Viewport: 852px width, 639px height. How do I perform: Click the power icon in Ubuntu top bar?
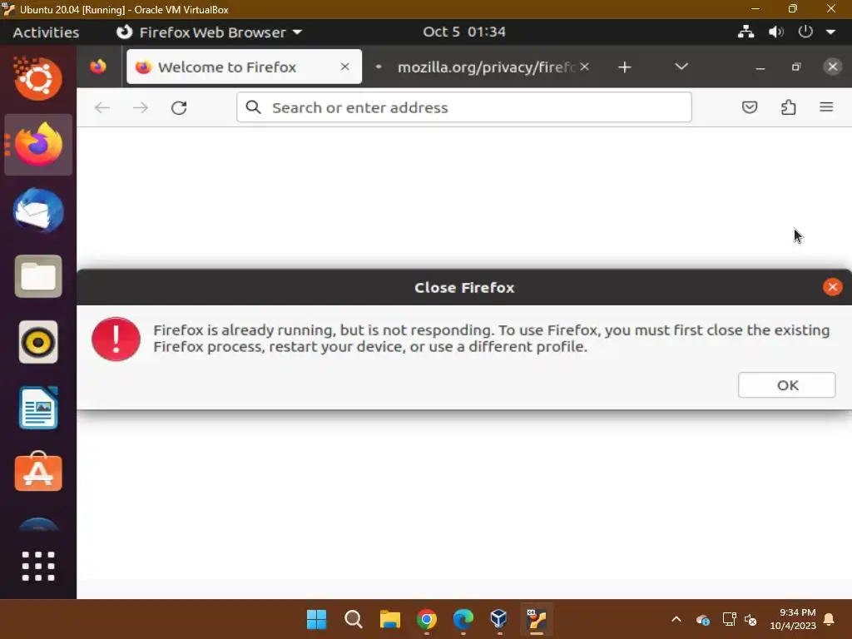click(x=805, y=32)
